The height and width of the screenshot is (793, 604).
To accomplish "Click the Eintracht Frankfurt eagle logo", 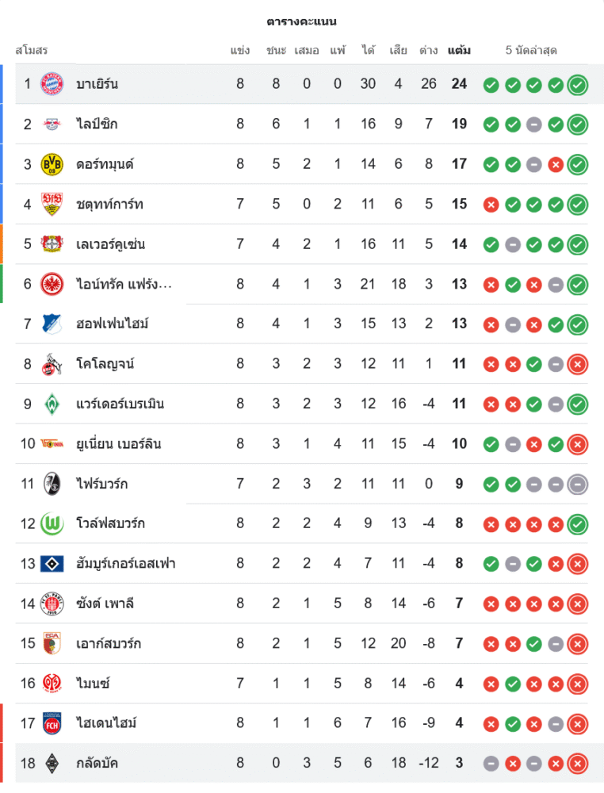I will pos(52,284).
